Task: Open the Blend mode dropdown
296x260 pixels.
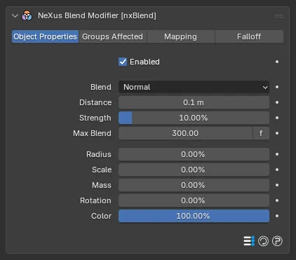Action: (194, 87)
